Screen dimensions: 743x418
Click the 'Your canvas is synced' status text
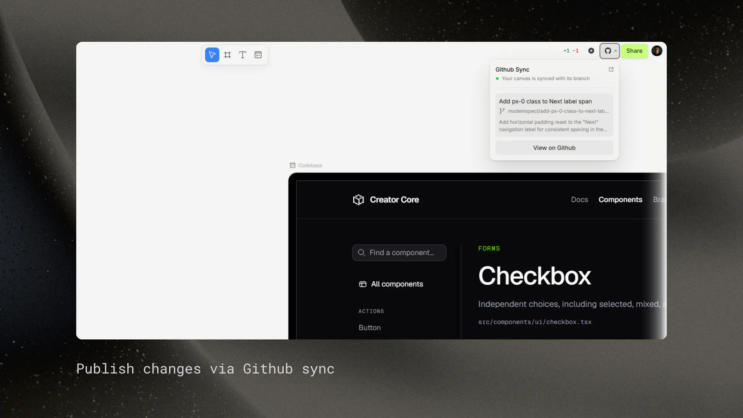[546, 79]
